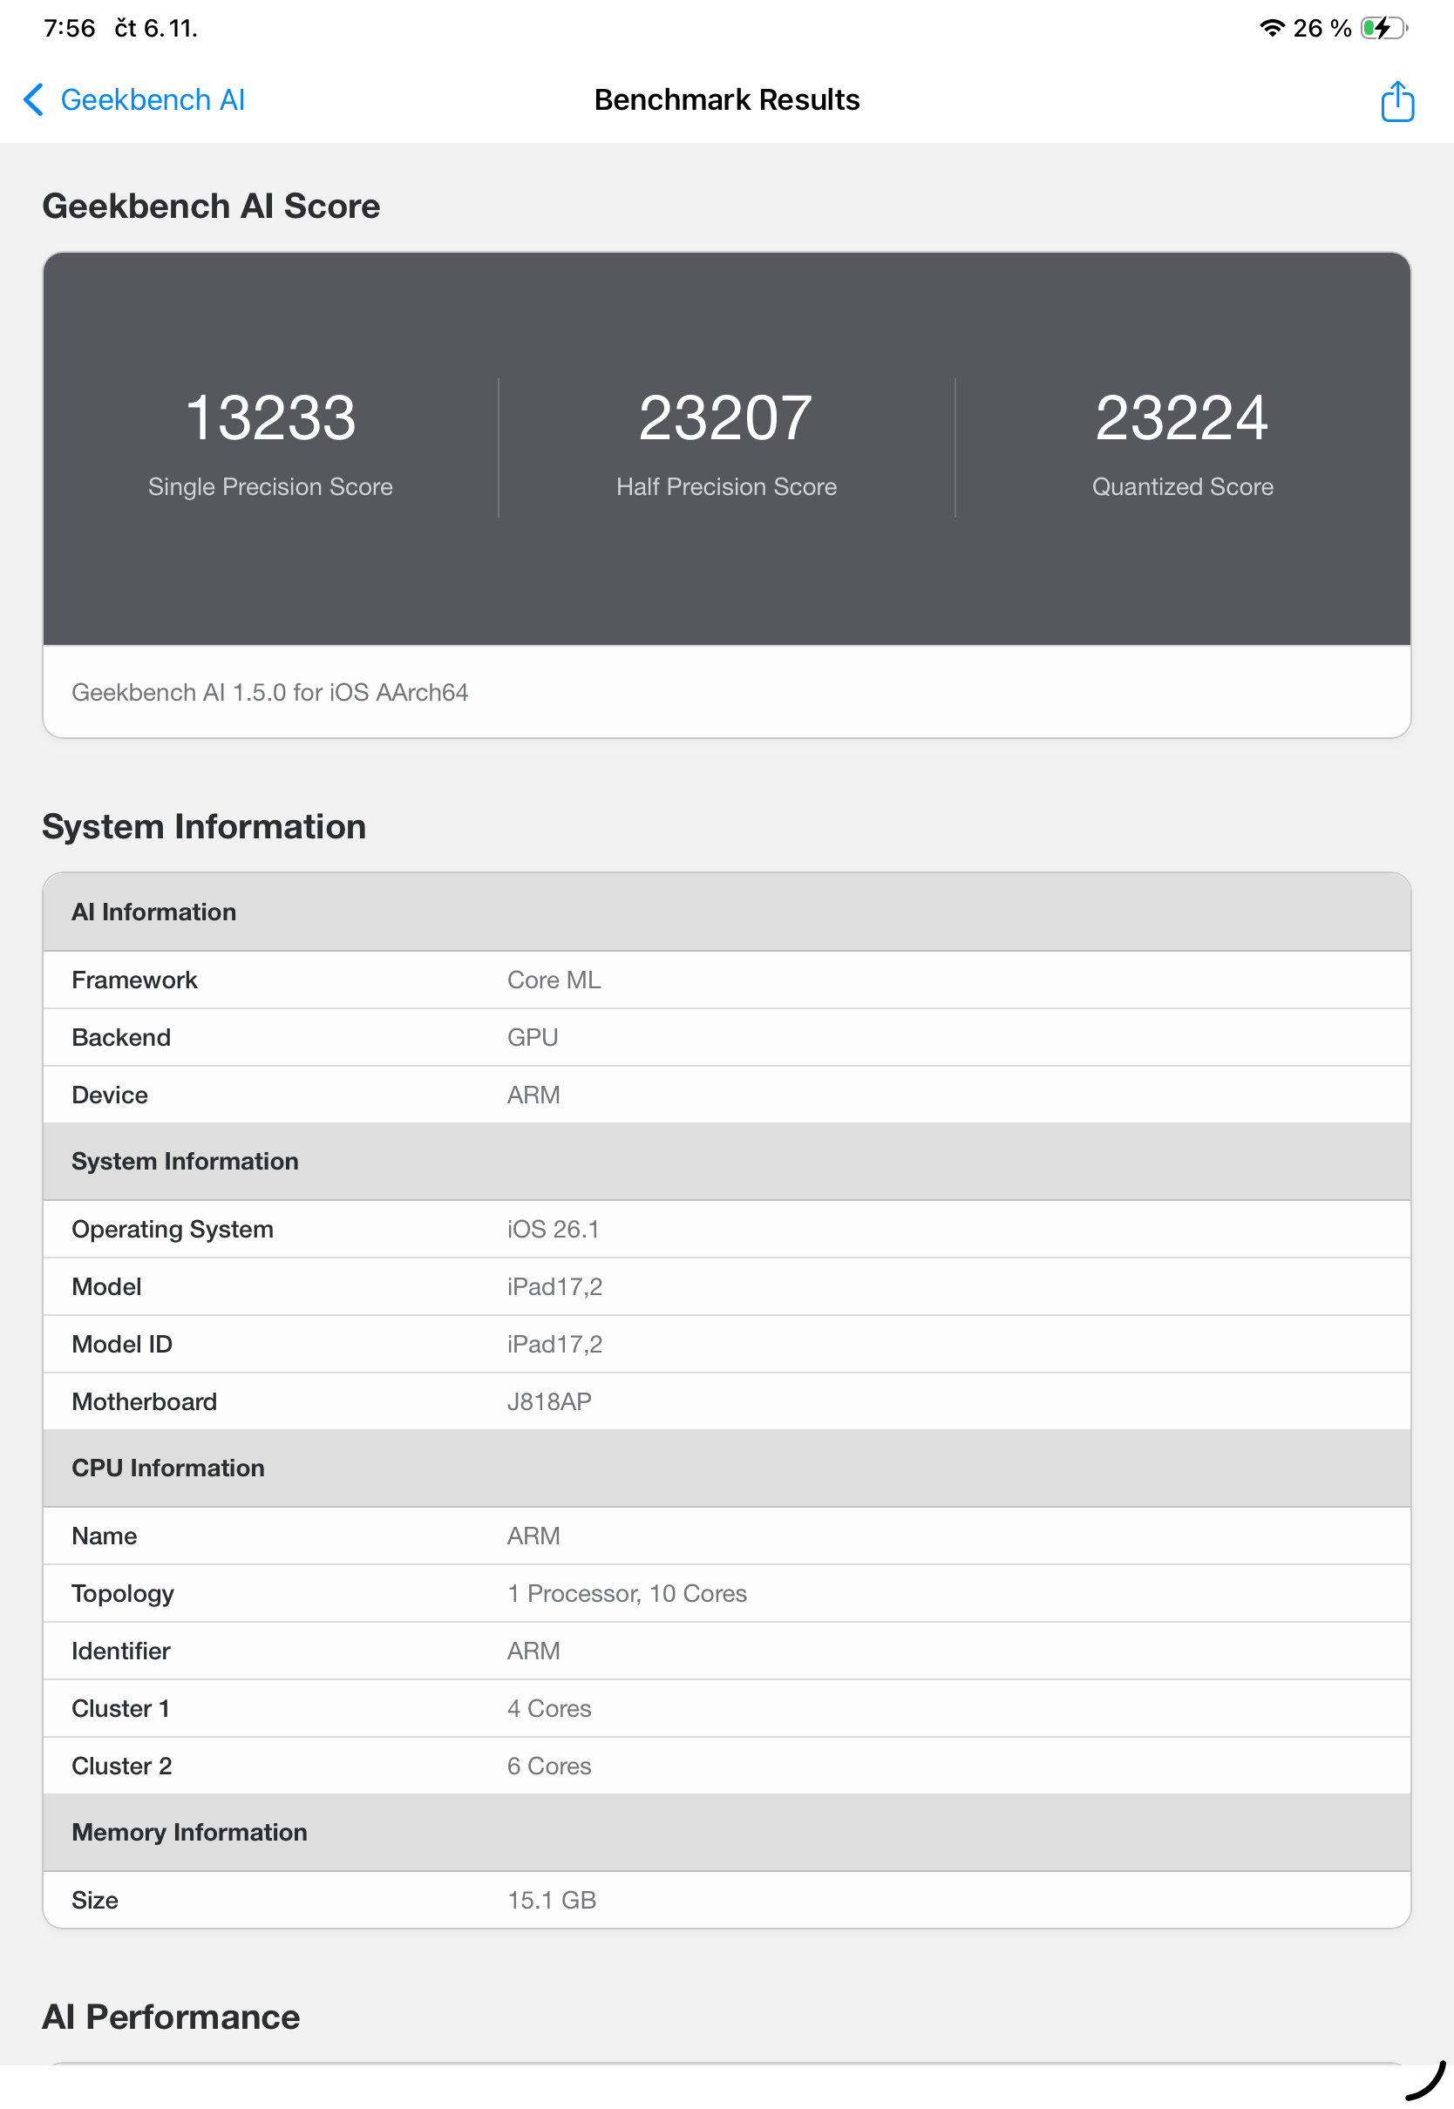Tap the Cluster 1 row

point(726,1708)
